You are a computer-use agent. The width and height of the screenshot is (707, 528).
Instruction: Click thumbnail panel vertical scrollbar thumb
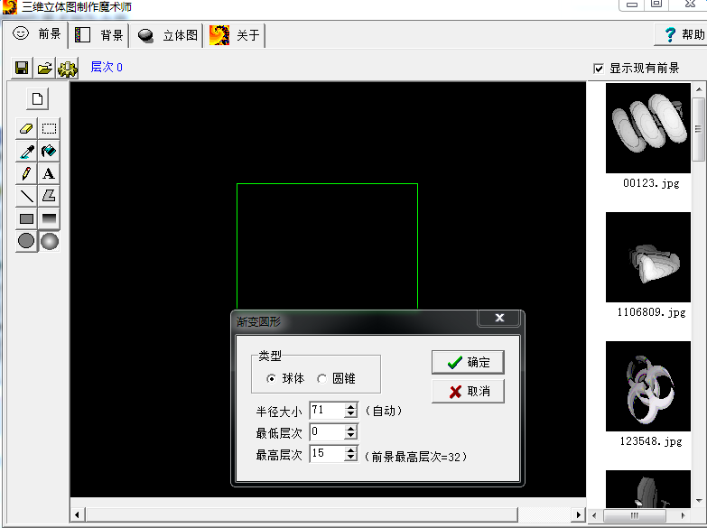point(699,129)
